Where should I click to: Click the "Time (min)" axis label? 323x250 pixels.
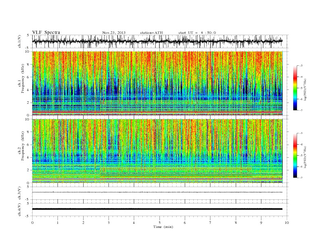click(163, 227)
